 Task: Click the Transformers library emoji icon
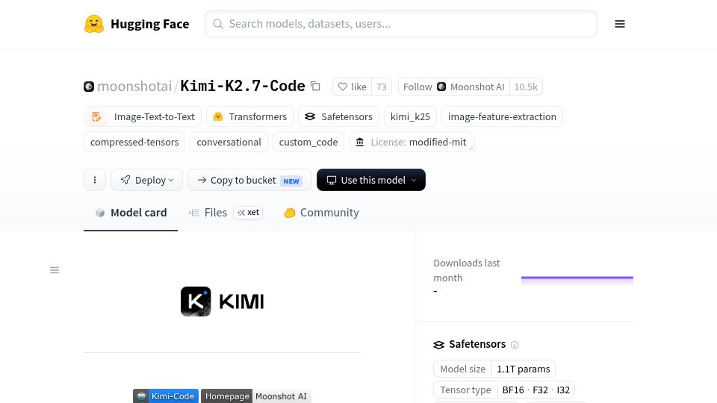[x=218, y=116]
